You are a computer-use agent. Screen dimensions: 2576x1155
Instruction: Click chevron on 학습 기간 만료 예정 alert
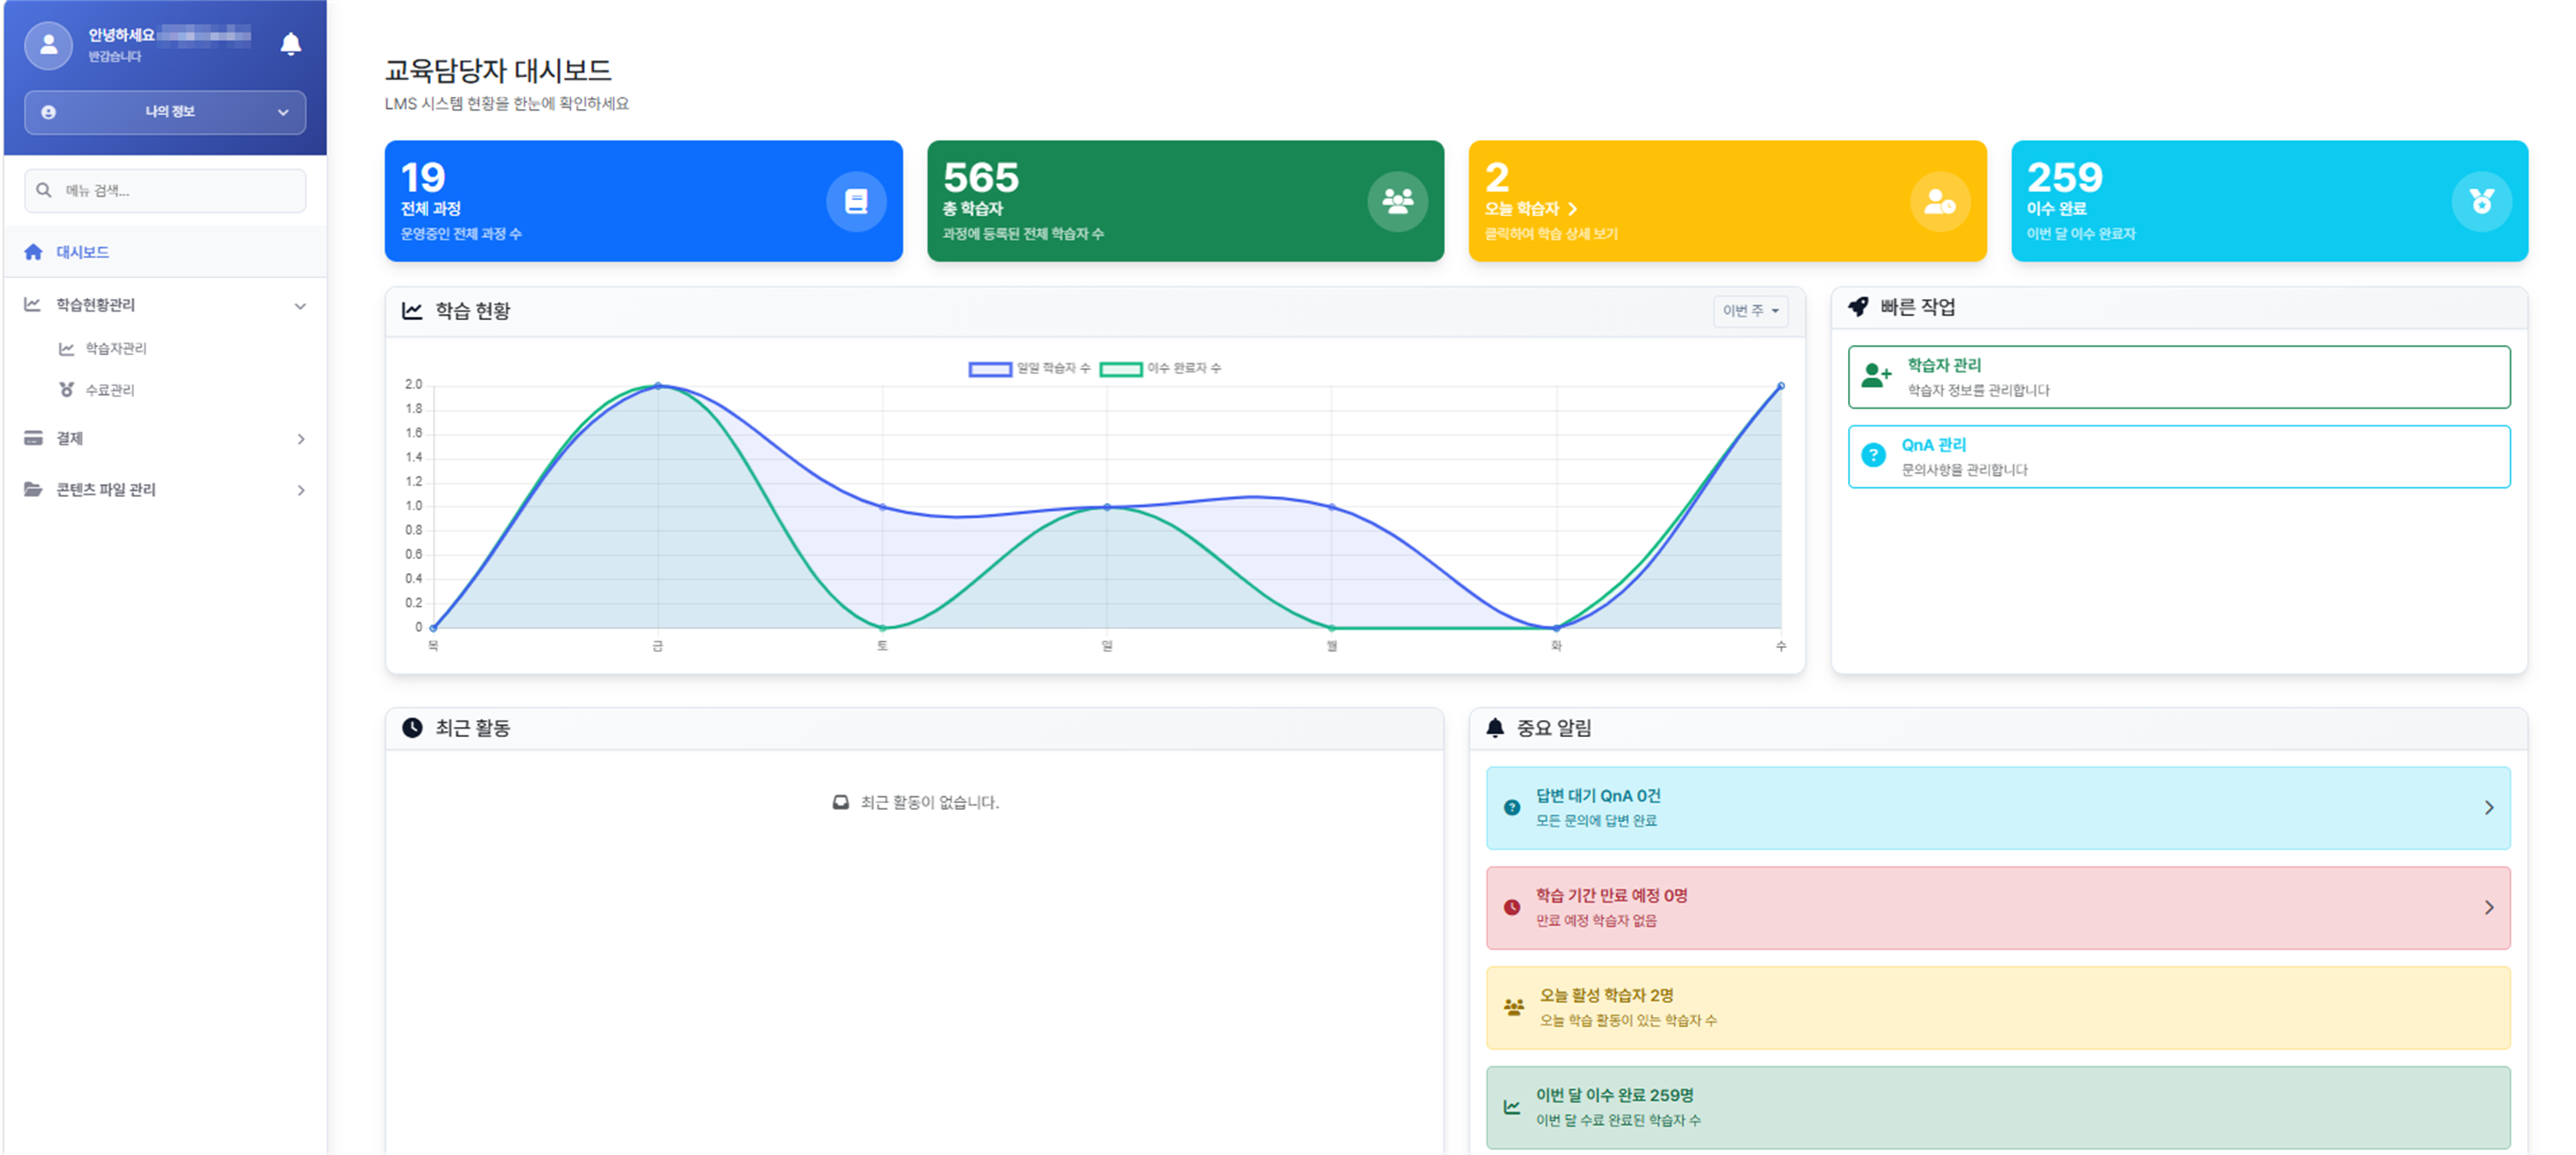(2489, 907)
